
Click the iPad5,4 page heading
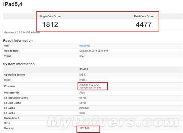tap(13, 4)
